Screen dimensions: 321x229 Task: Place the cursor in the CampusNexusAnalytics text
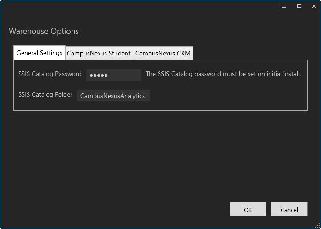(x=112, y=96)
